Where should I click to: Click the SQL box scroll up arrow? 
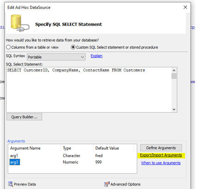(174, 70)
